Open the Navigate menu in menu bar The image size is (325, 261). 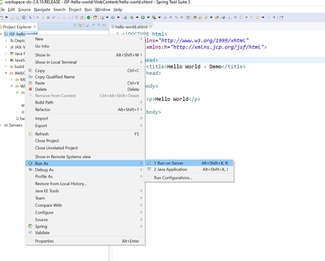pos(42,9)
